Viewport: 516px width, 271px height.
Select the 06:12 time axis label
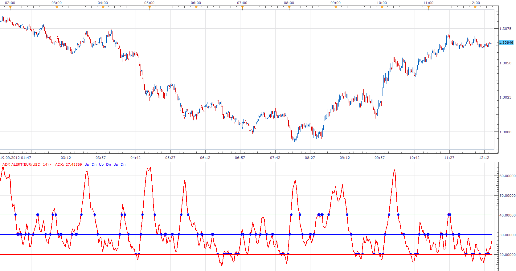point(205,158)
